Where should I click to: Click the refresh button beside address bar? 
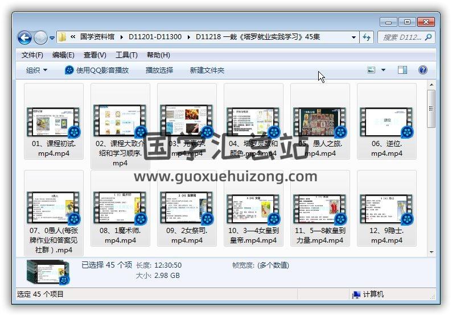(x=367, y=37)
